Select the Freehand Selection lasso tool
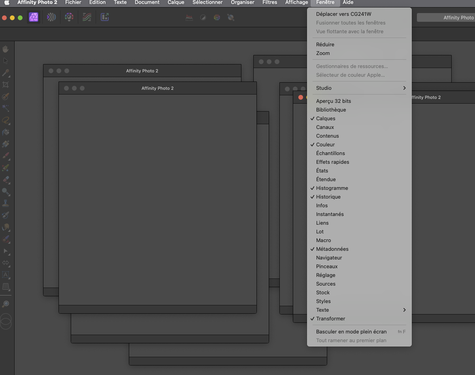The image size is (475, 375). (x=6, y=120)
